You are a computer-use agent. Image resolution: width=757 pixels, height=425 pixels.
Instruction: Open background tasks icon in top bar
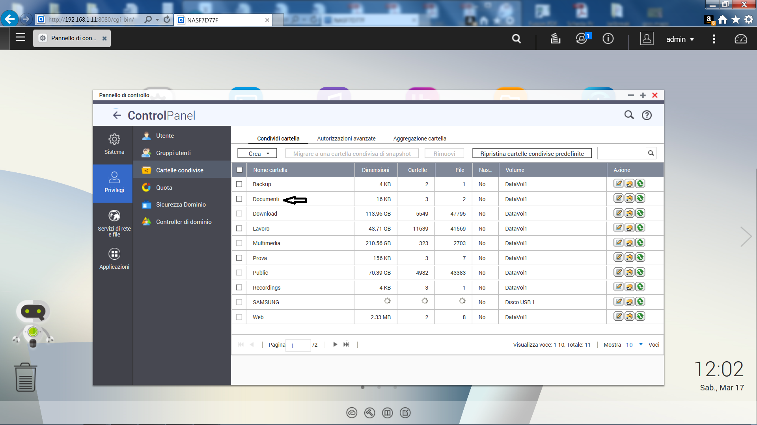555,39
